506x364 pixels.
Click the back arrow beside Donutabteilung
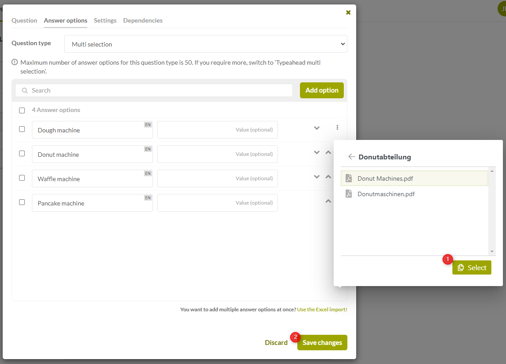tap(351, 157)
